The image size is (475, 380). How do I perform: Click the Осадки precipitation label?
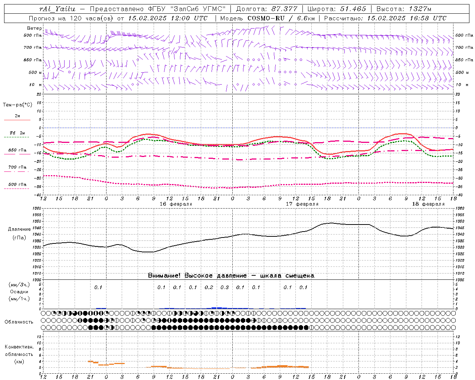[19, 292]
